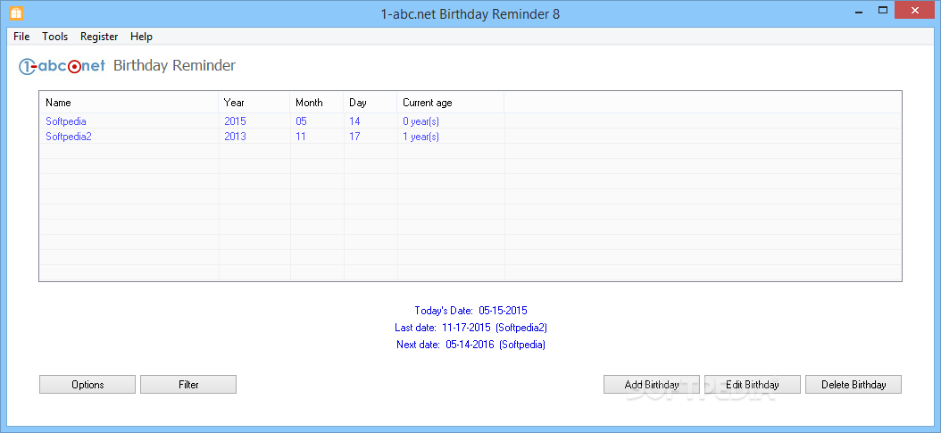The width and height of the screenshot is (941, 433).
Task: Click month 11 cell
Action: pos(301,136)
